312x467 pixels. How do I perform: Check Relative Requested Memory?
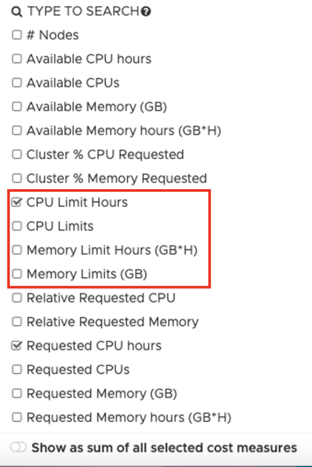point(17,322)
